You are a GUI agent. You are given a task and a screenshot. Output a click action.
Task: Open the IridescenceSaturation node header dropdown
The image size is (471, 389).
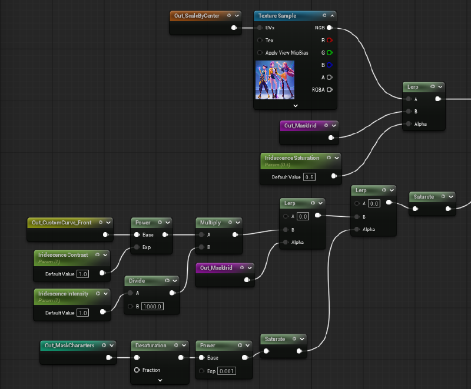click(336, 158)
